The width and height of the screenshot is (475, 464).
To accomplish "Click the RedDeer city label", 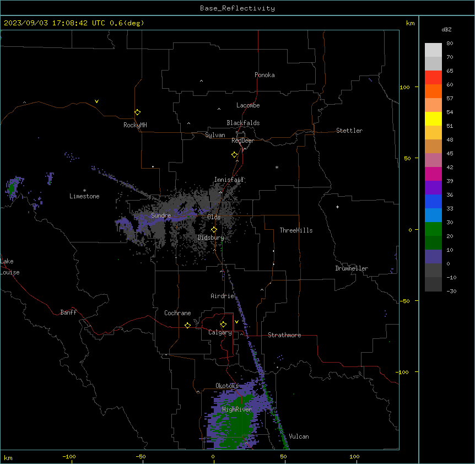I will 242,141.
